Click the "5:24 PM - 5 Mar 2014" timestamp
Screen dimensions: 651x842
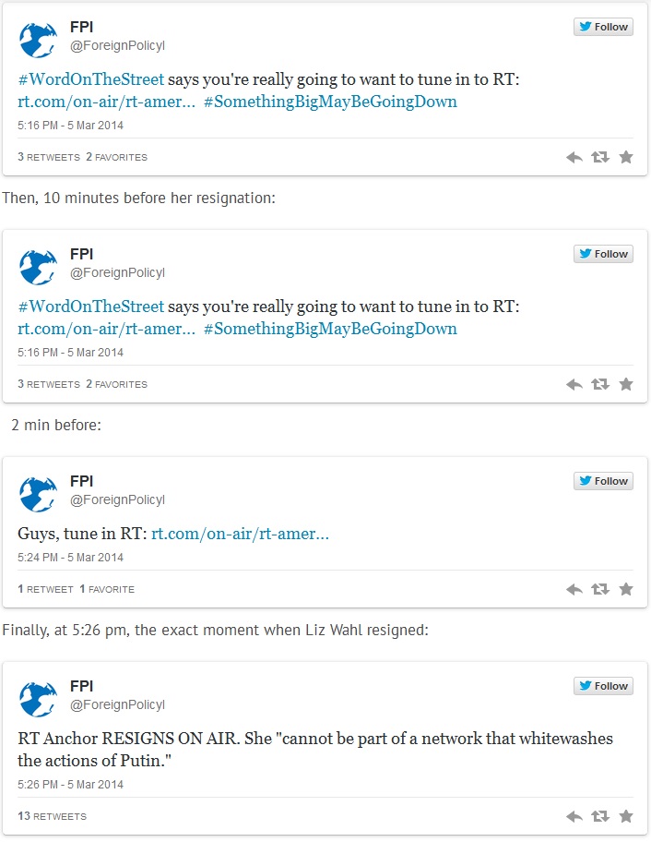[x=70, y=558]
